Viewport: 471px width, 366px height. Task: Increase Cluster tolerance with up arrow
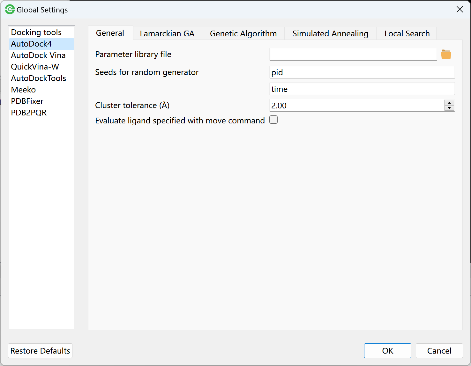point(449,103)
